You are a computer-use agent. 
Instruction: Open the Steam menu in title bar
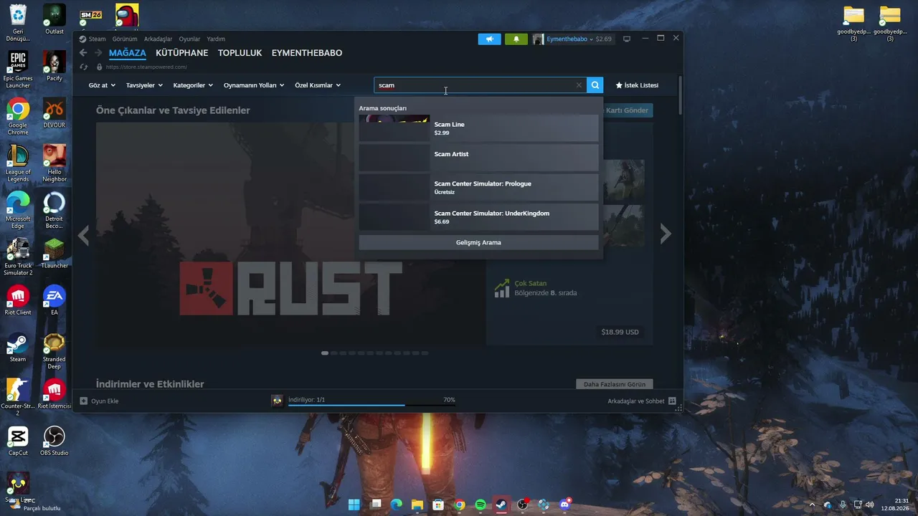(x=93, y=39)
